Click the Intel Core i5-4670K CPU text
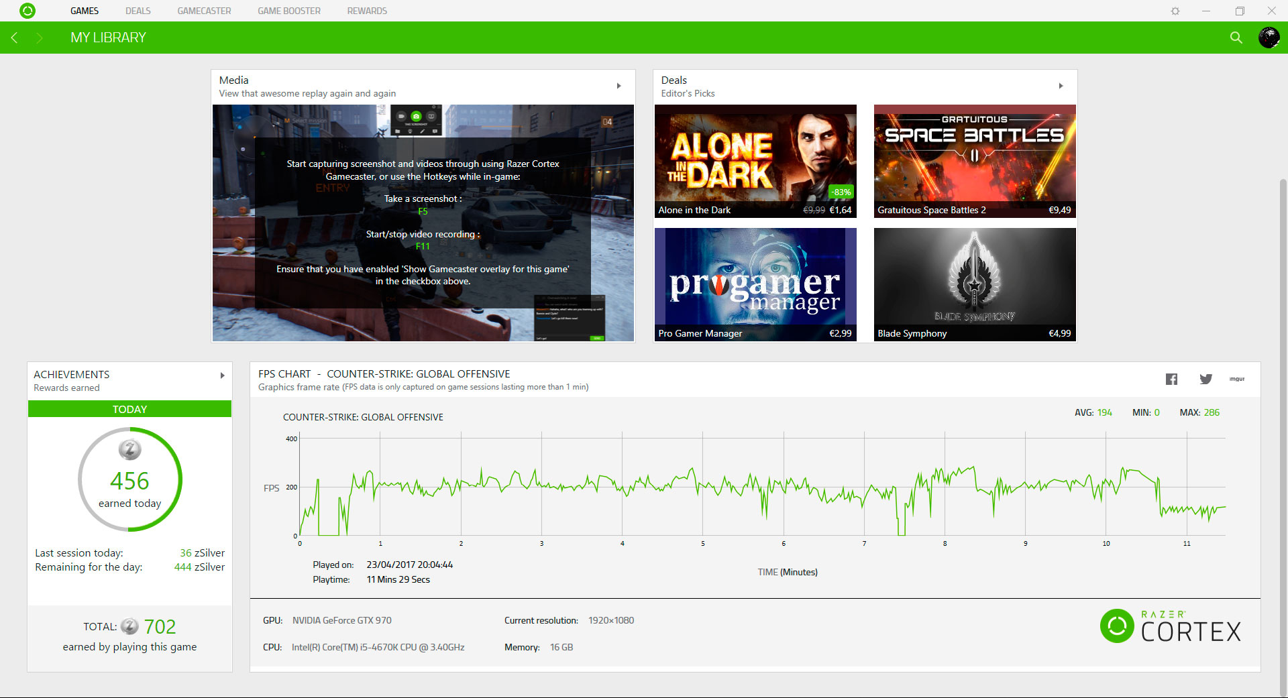The image size is (1288, 698). click(x=378, y=647)
